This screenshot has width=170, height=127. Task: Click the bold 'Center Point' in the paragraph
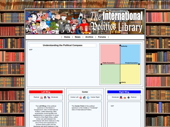(x=79, y=106)
